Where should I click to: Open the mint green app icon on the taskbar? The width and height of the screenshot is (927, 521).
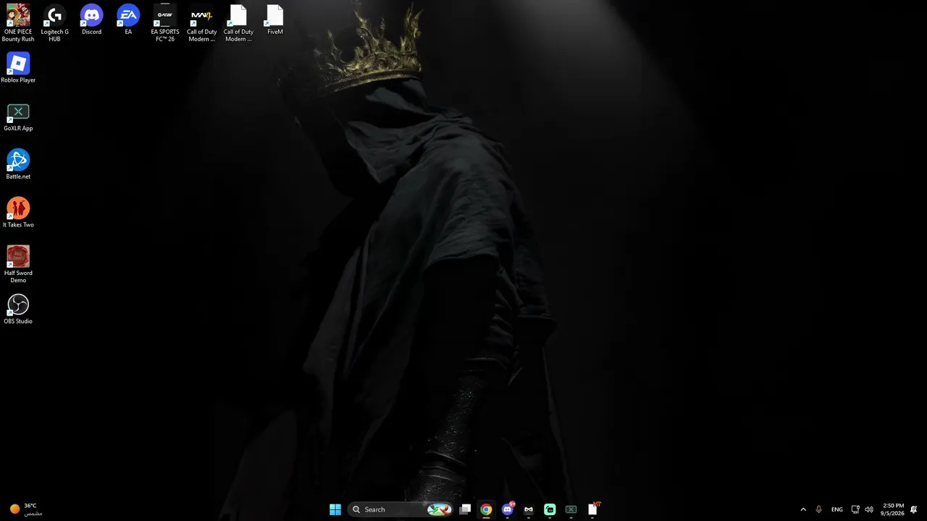point(550,509)
